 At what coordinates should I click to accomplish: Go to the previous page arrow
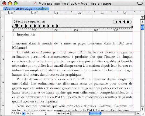33,113
